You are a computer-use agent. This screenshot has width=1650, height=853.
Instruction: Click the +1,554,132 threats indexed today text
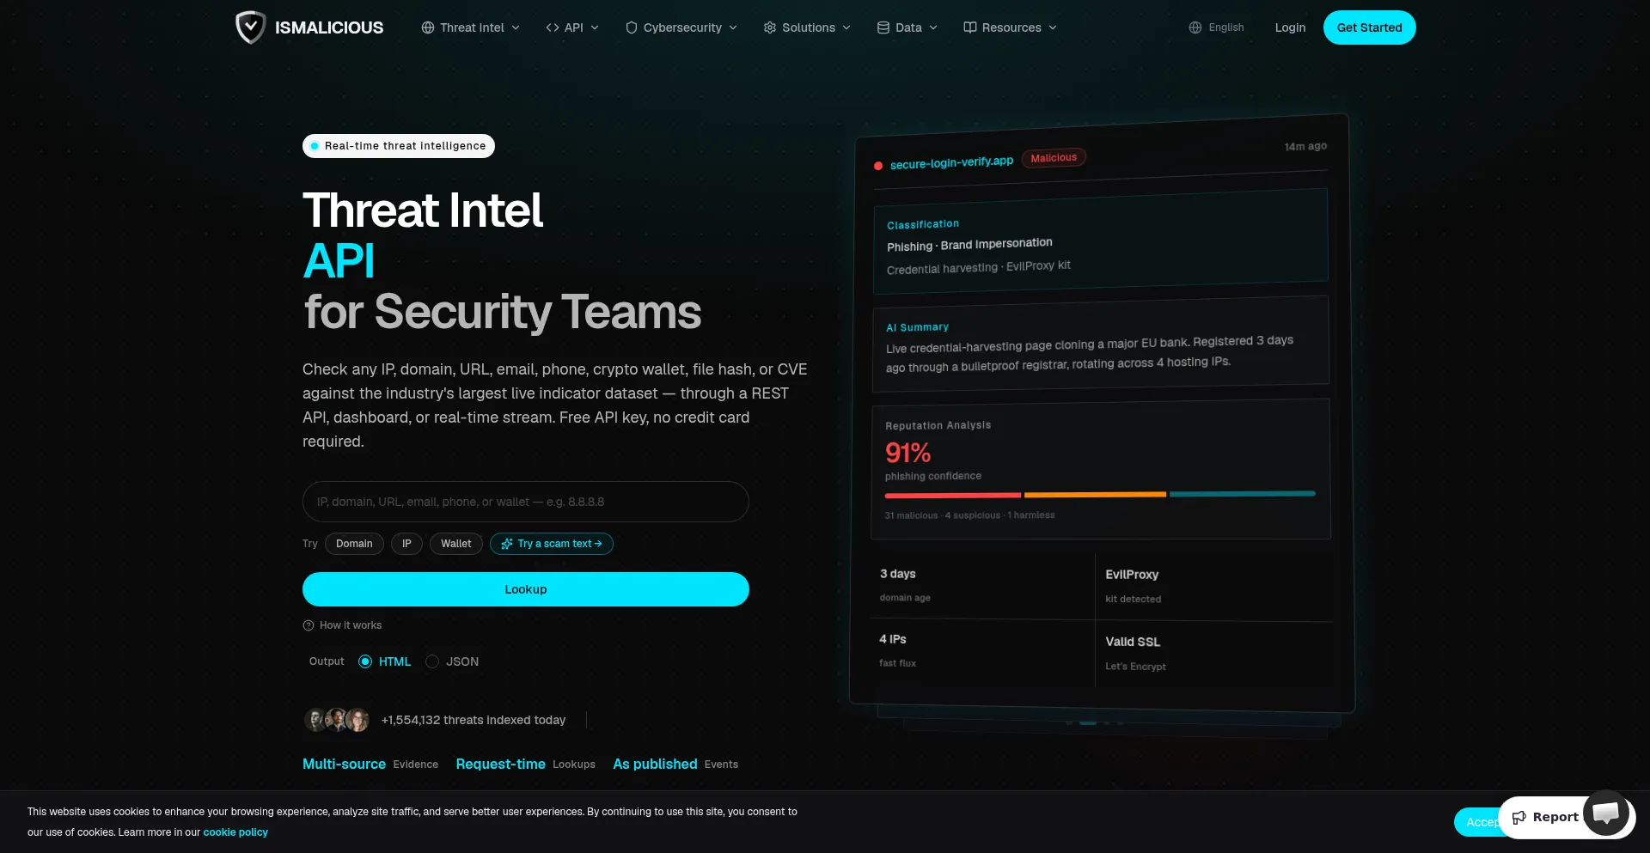[474, 720]
